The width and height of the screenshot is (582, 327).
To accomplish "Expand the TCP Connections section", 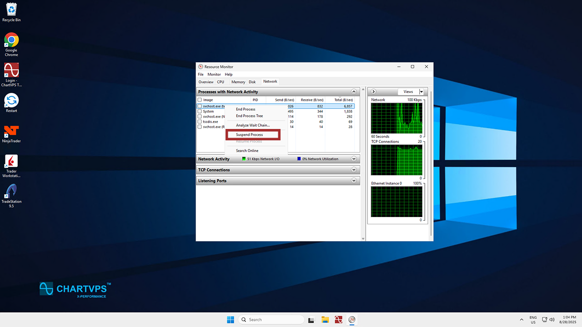I will coord(354,170).
